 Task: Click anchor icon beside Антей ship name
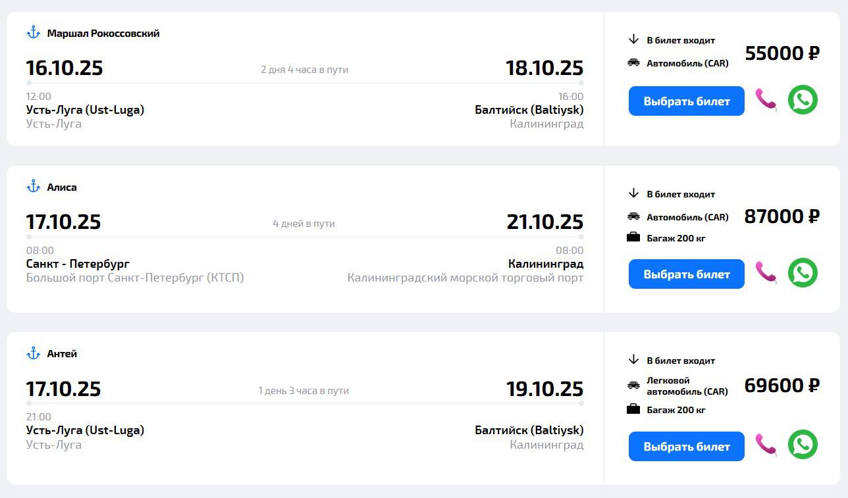coord(34,353)
